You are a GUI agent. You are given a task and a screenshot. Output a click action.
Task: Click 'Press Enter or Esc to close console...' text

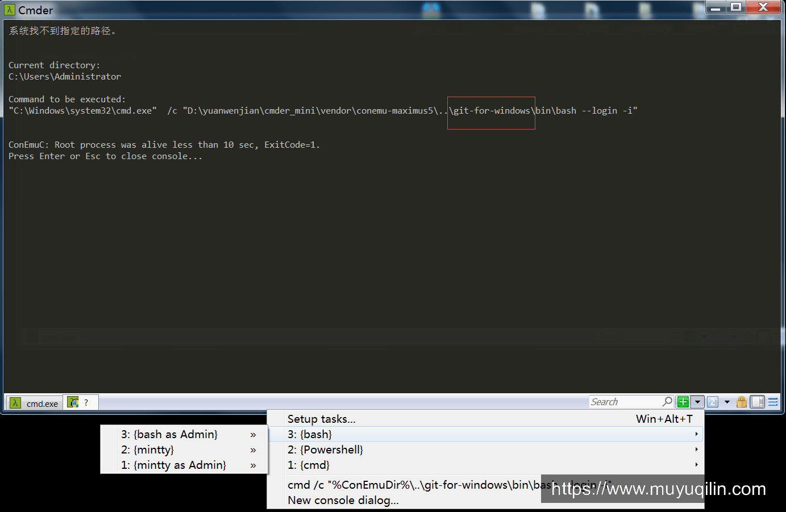tap(105, 156)
